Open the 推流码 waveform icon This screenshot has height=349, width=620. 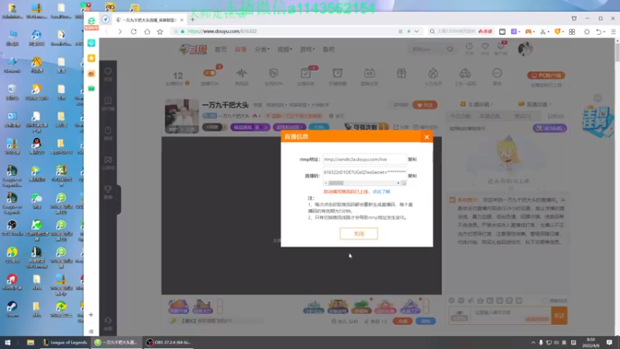pos(242,73)
